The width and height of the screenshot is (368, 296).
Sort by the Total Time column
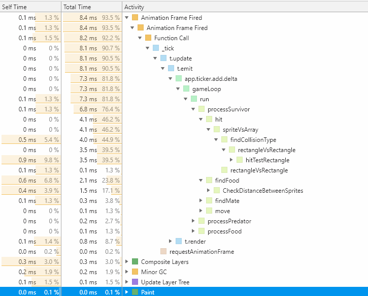tap(77, 7)
